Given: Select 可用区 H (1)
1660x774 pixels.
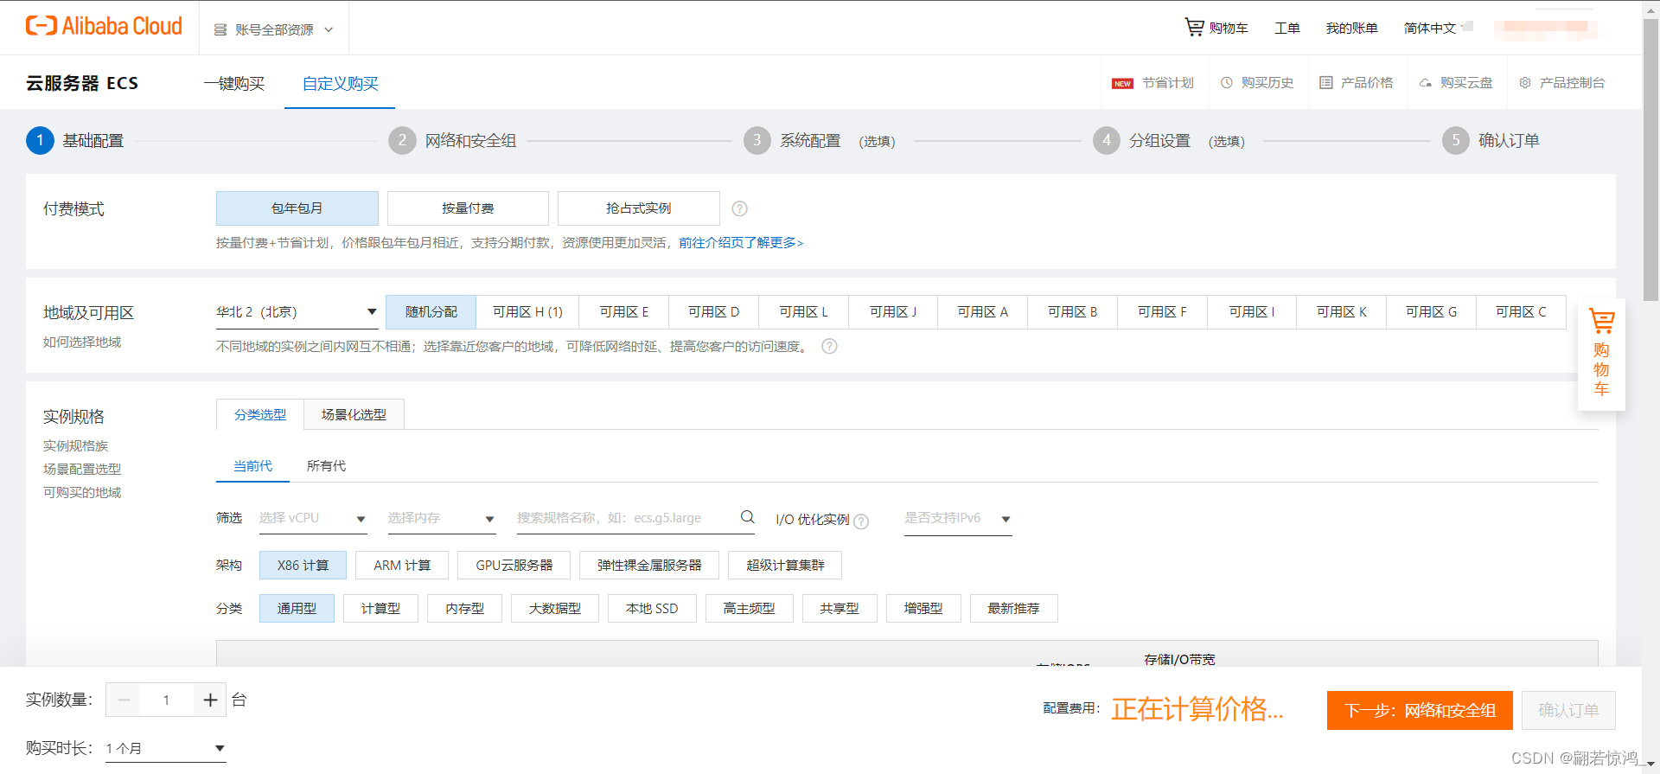Looking at the screenshot, I should coord(527,312).
